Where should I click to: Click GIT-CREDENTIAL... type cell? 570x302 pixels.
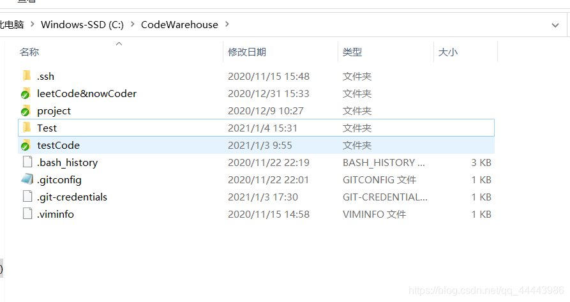tap(385, 197)
